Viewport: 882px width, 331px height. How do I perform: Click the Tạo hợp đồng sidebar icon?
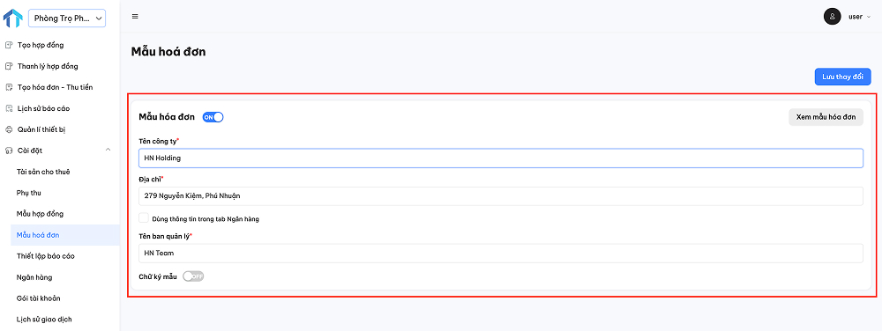click(9, 45)
